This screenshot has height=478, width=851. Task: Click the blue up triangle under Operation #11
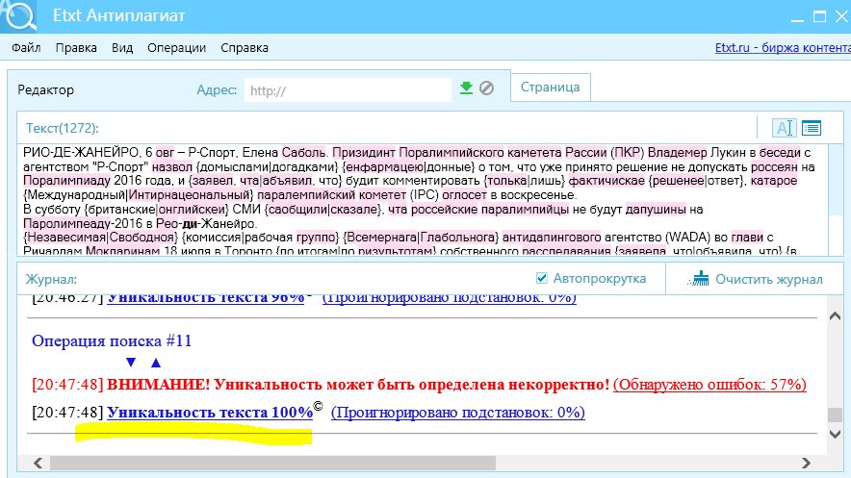[156, 362]
